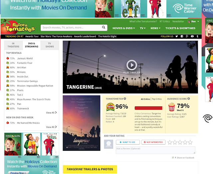
Task: Play the Tangerine trailer
Action: click(132, 65)
